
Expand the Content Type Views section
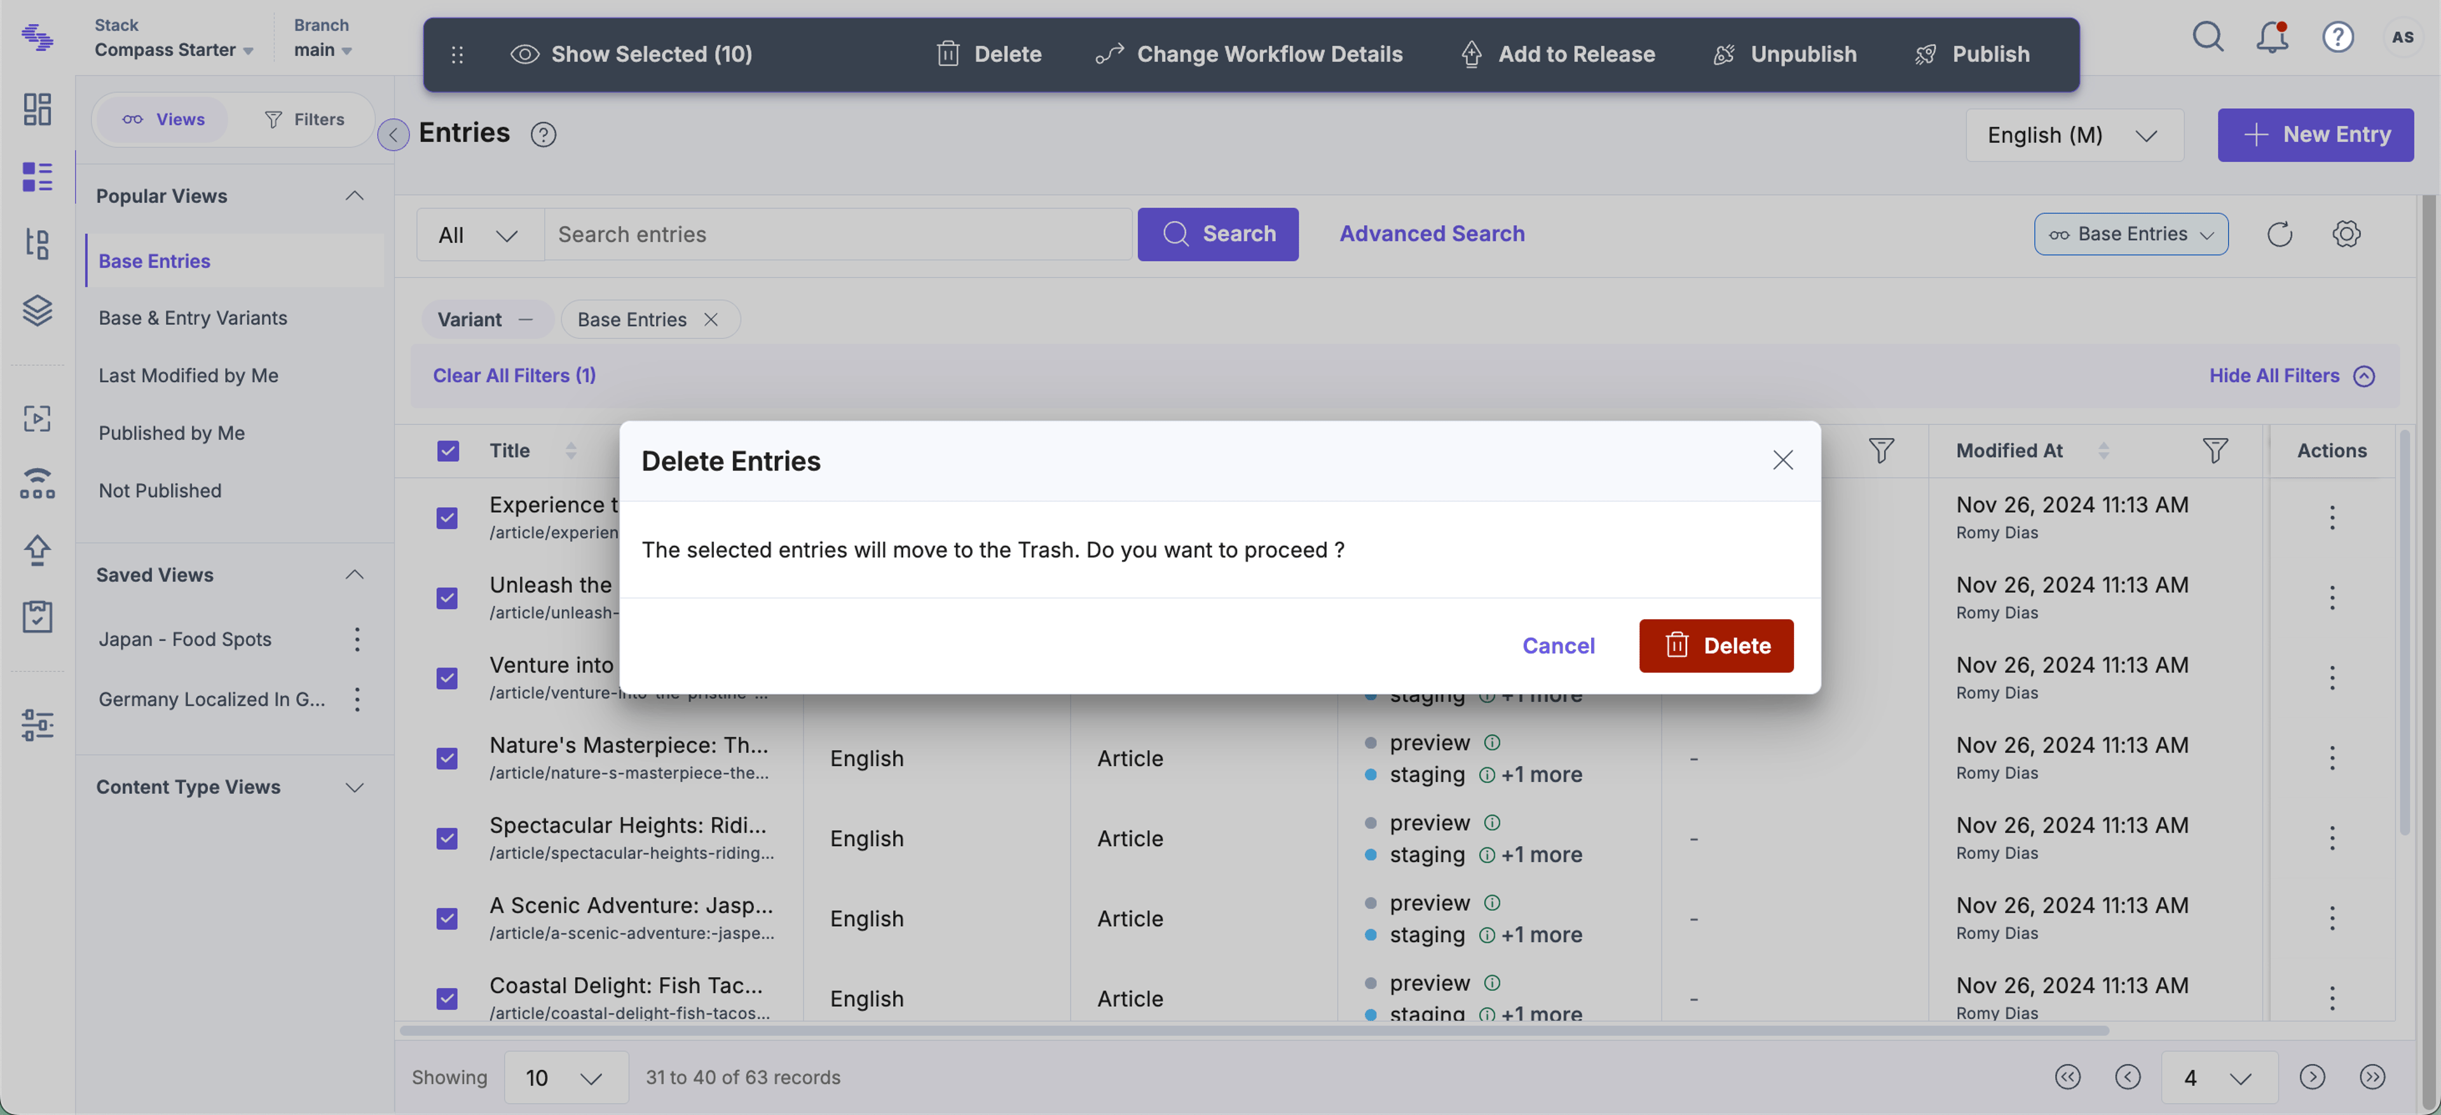[355, 787]
